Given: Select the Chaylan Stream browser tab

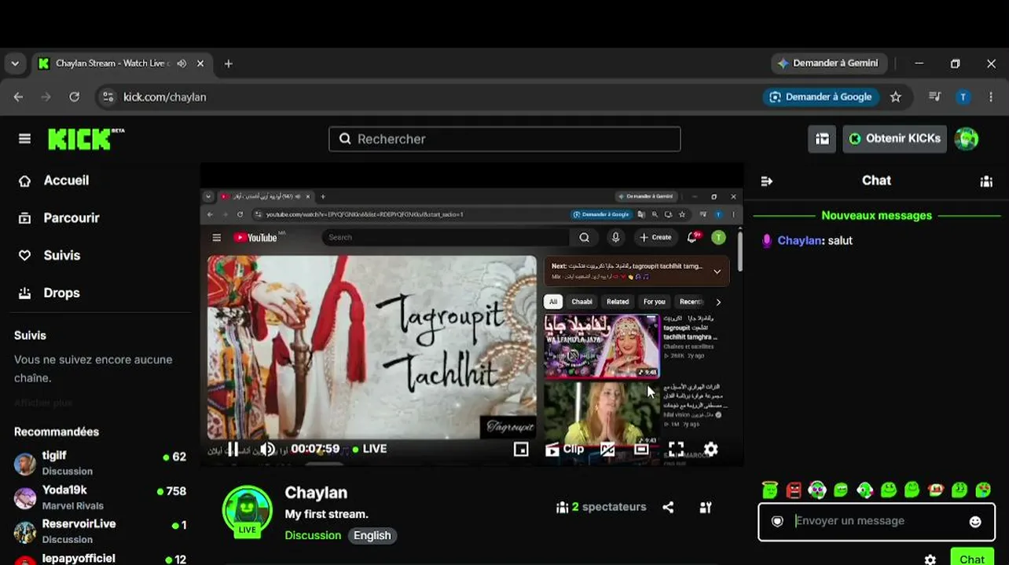Looking at the screenshot, I should [x=121, y=64].
